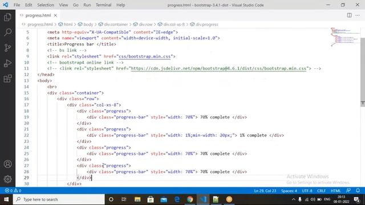Select the HTML language mode
The height and width of the screenshot is (205, 365).
click(336, 191)
